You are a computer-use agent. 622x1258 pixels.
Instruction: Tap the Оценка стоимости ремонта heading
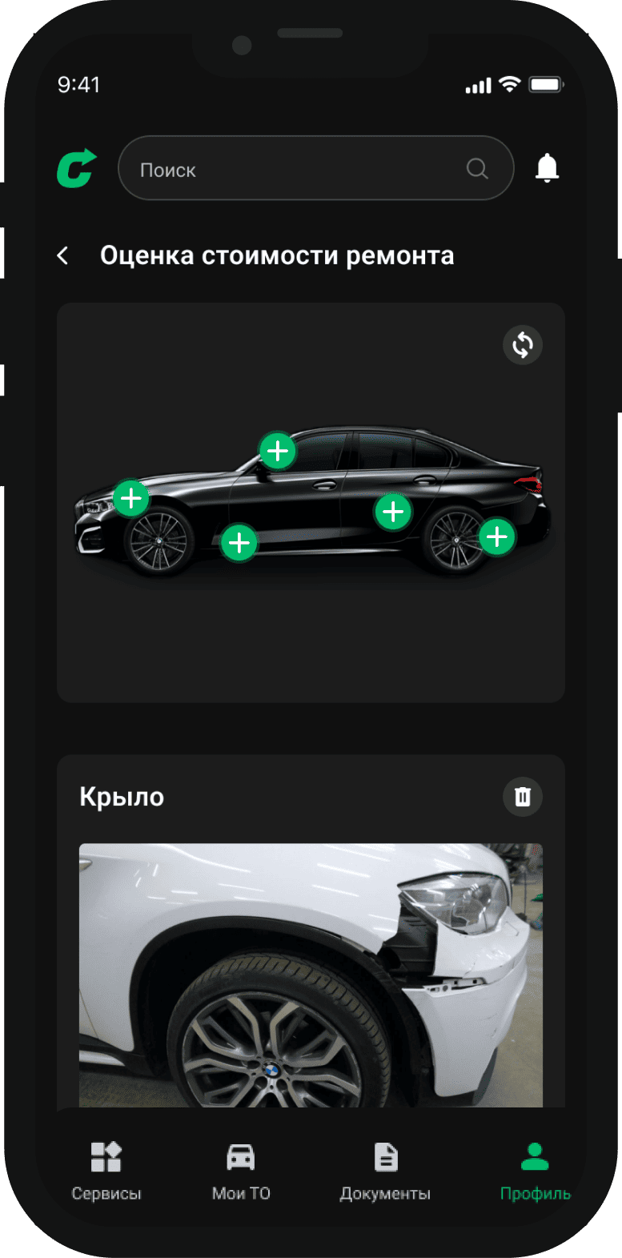coord(277,255)
